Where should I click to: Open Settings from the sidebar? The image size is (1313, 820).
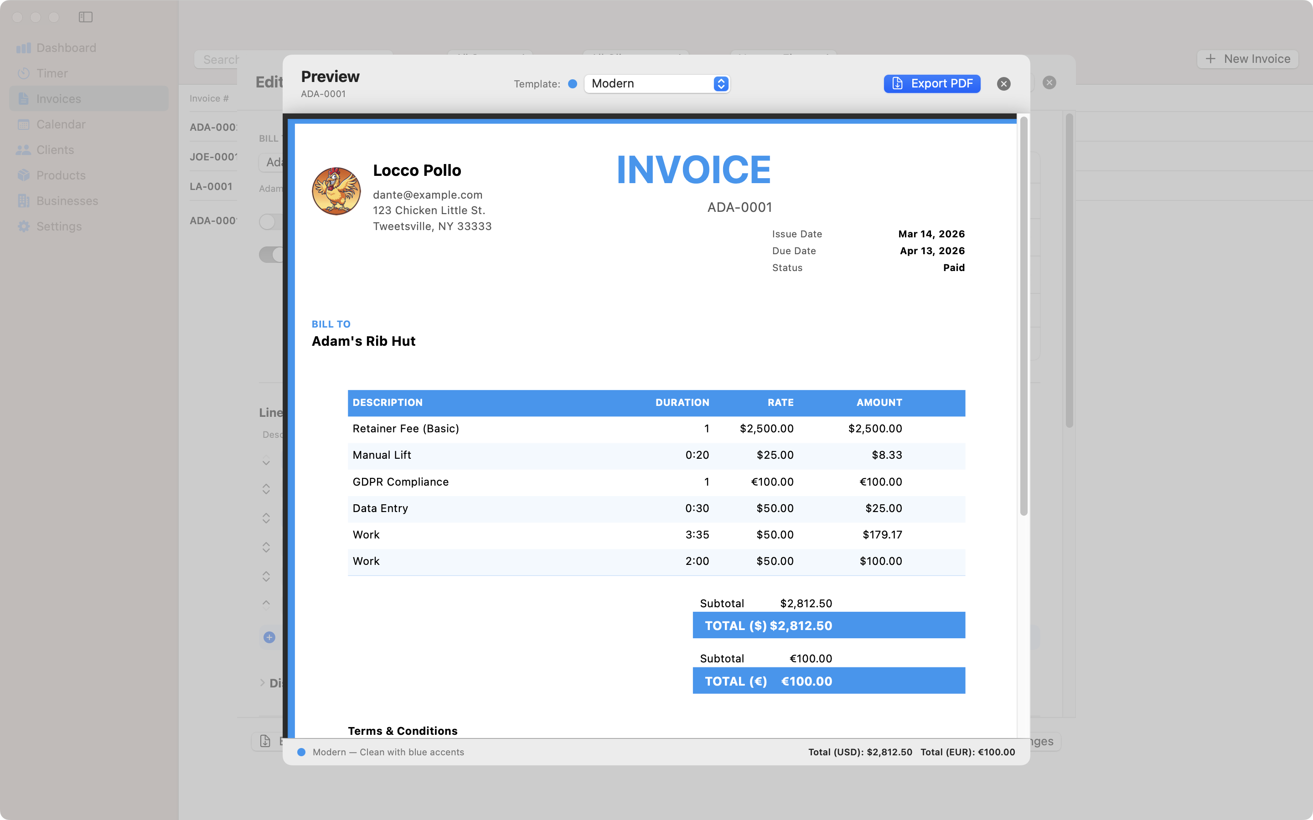[x=89, y=226]
